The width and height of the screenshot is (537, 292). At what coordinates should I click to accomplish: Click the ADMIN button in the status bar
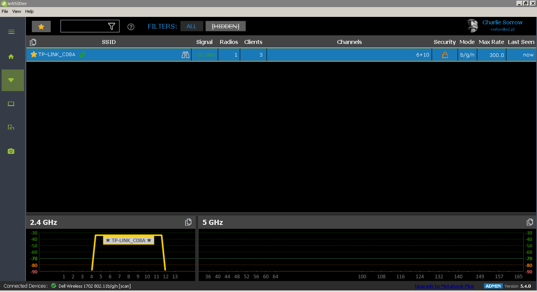point(493,286)
